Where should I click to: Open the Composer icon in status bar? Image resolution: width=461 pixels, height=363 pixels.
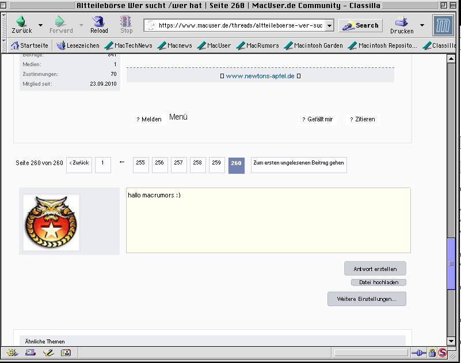[48, 353]
